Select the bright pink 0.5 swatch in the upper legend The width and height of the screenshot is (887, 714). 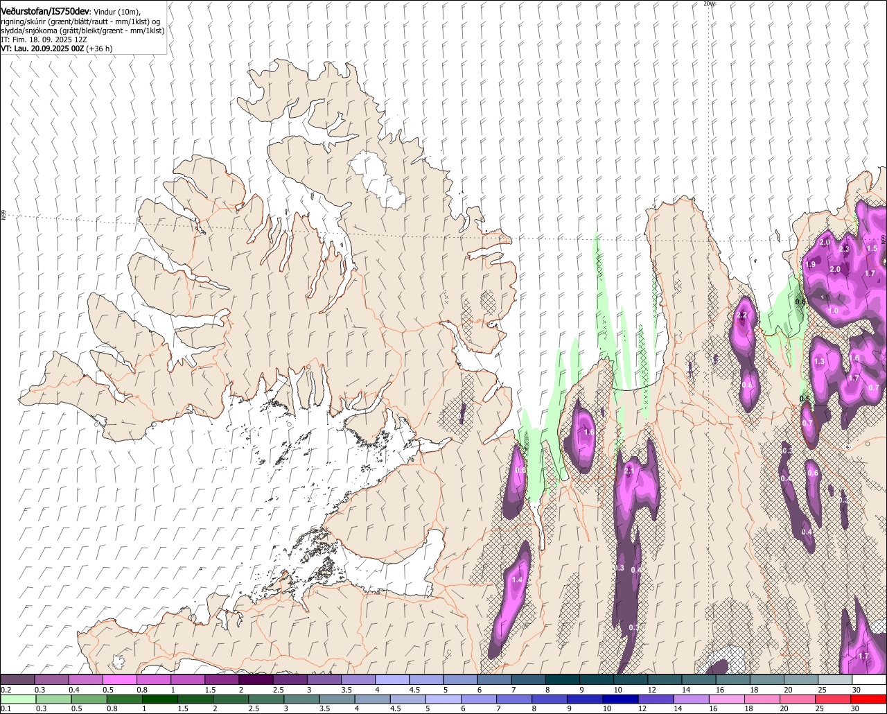(x=119, y=679)
